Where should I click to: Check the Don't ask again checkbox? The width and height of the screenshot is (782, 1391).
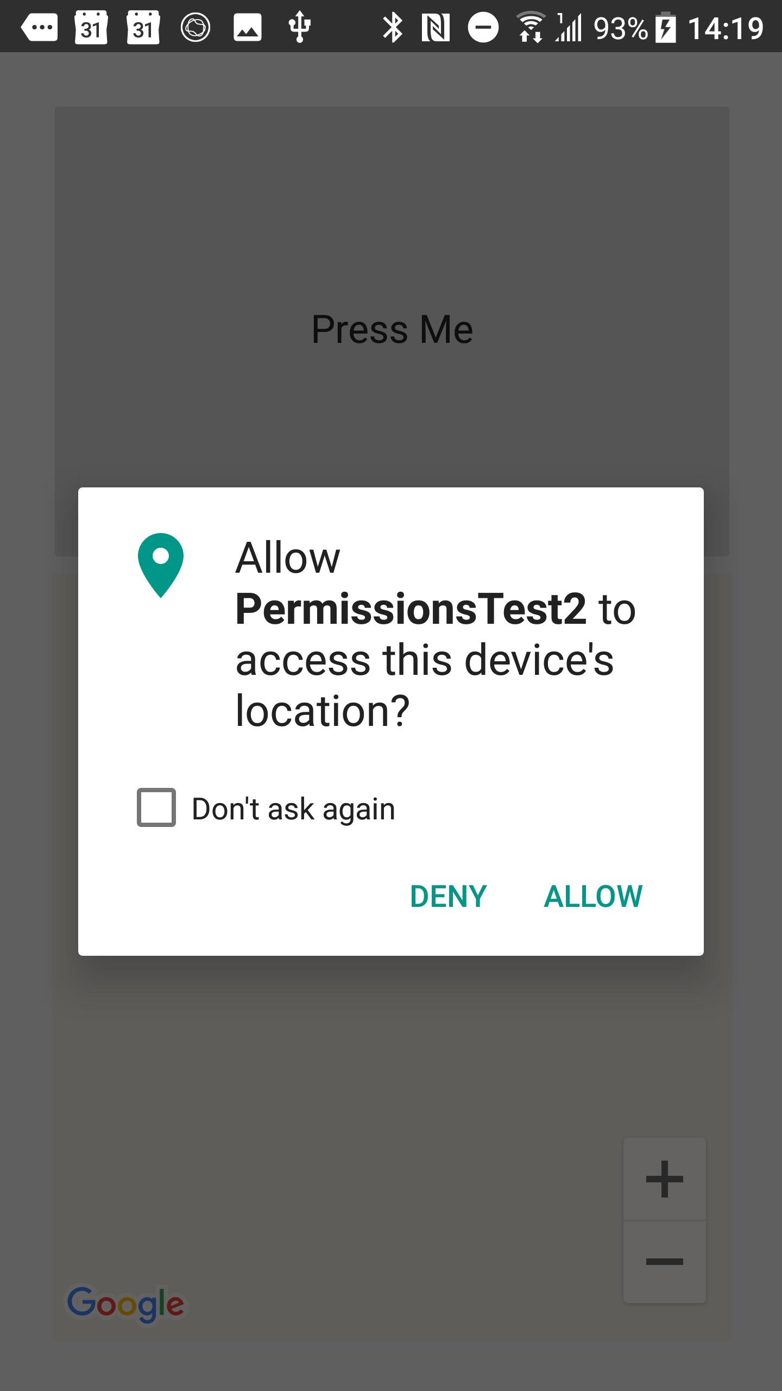[x=156, y=807]
